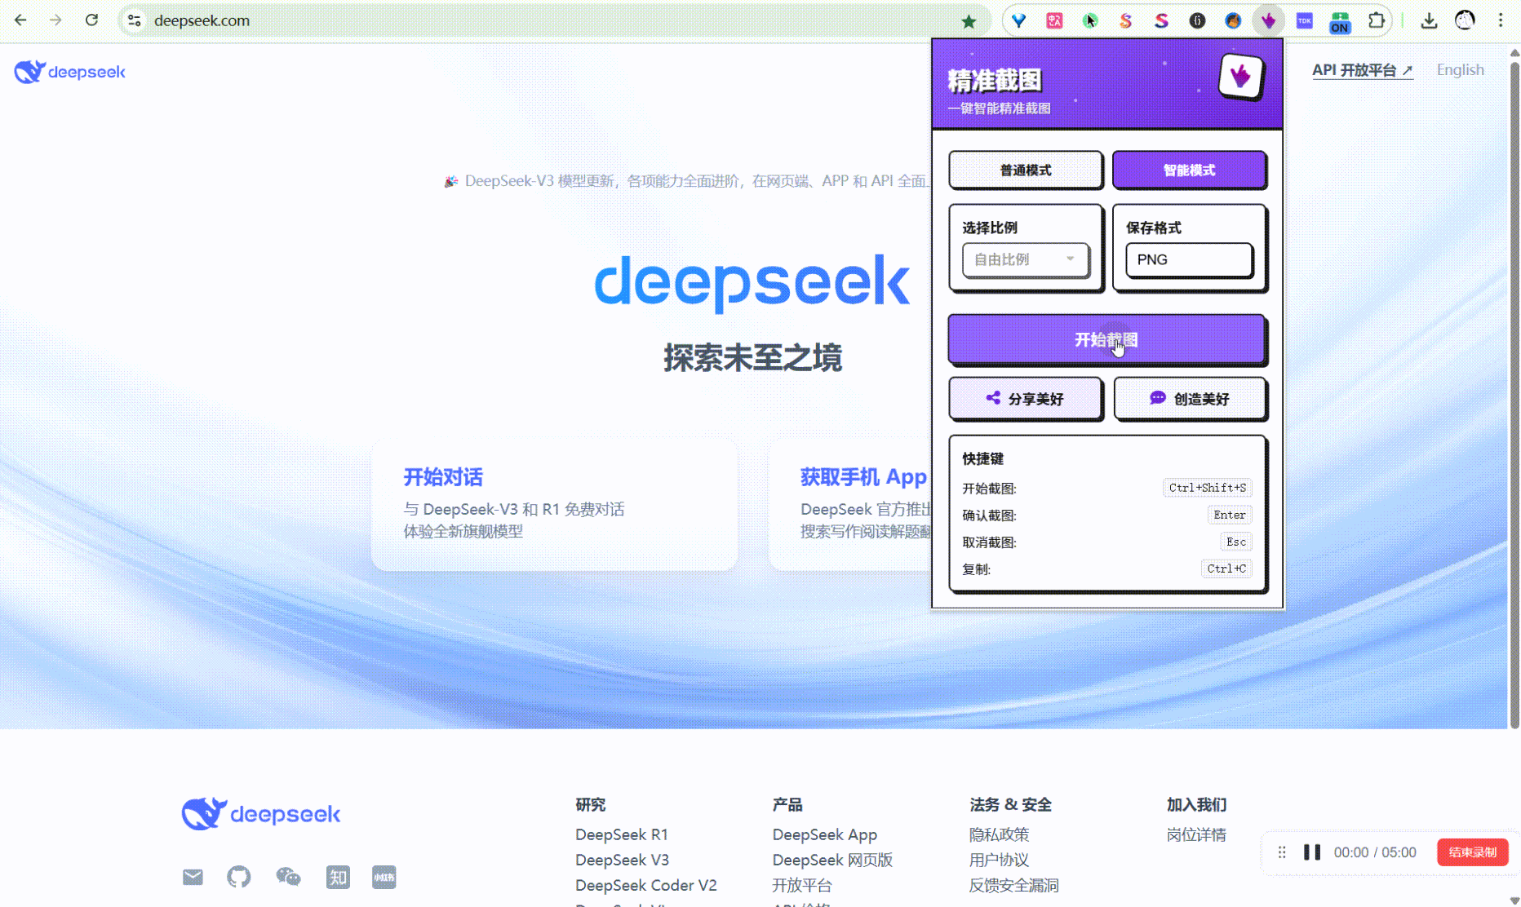The width and height of the screenshot is (1521, 907).
Task: Open the extensions puzzle icon
Action: (1376, 20)
